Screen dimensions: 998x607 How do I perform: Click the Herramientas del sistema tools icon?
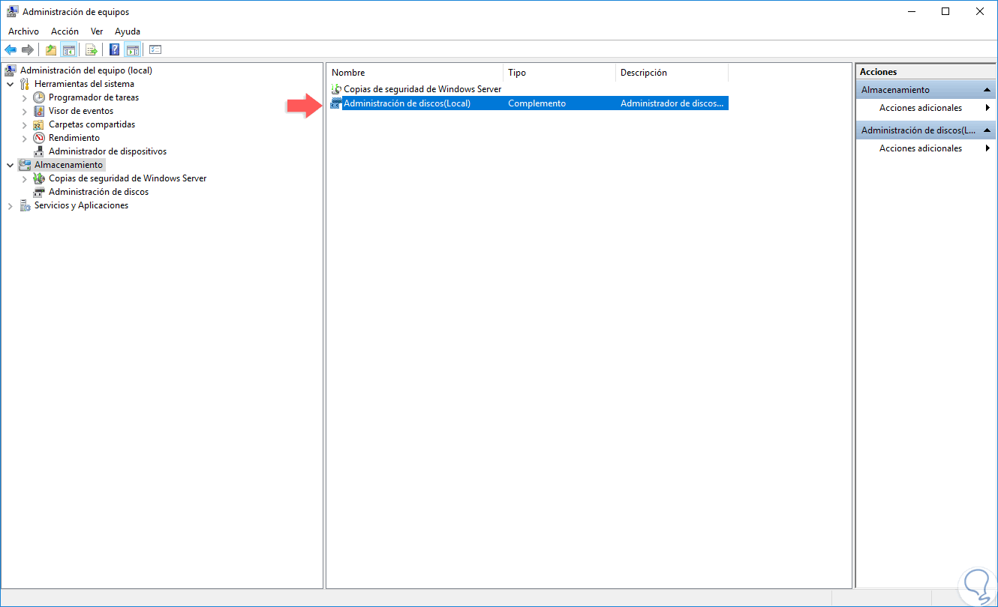point(26,84)
